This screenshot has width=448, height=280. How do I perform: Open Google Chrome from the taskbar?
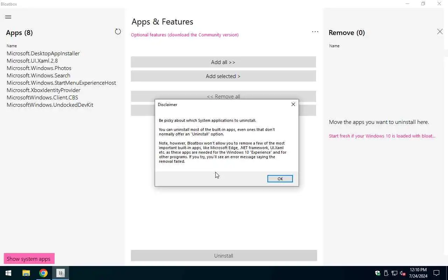tap(43, 273)
